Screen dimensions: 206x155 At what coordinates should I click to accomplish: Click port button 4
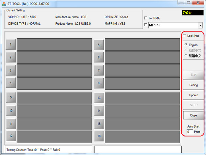(x=11, y=83)
